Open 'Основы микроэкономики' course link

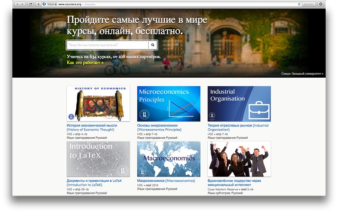point(160,127)
